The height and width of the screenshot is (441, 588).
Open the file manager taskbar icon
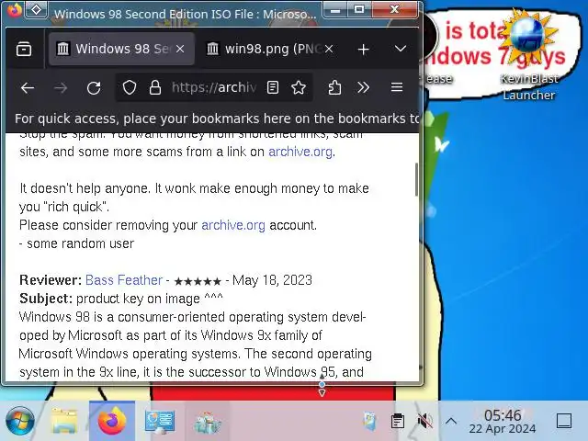click(x=64, y=421)
